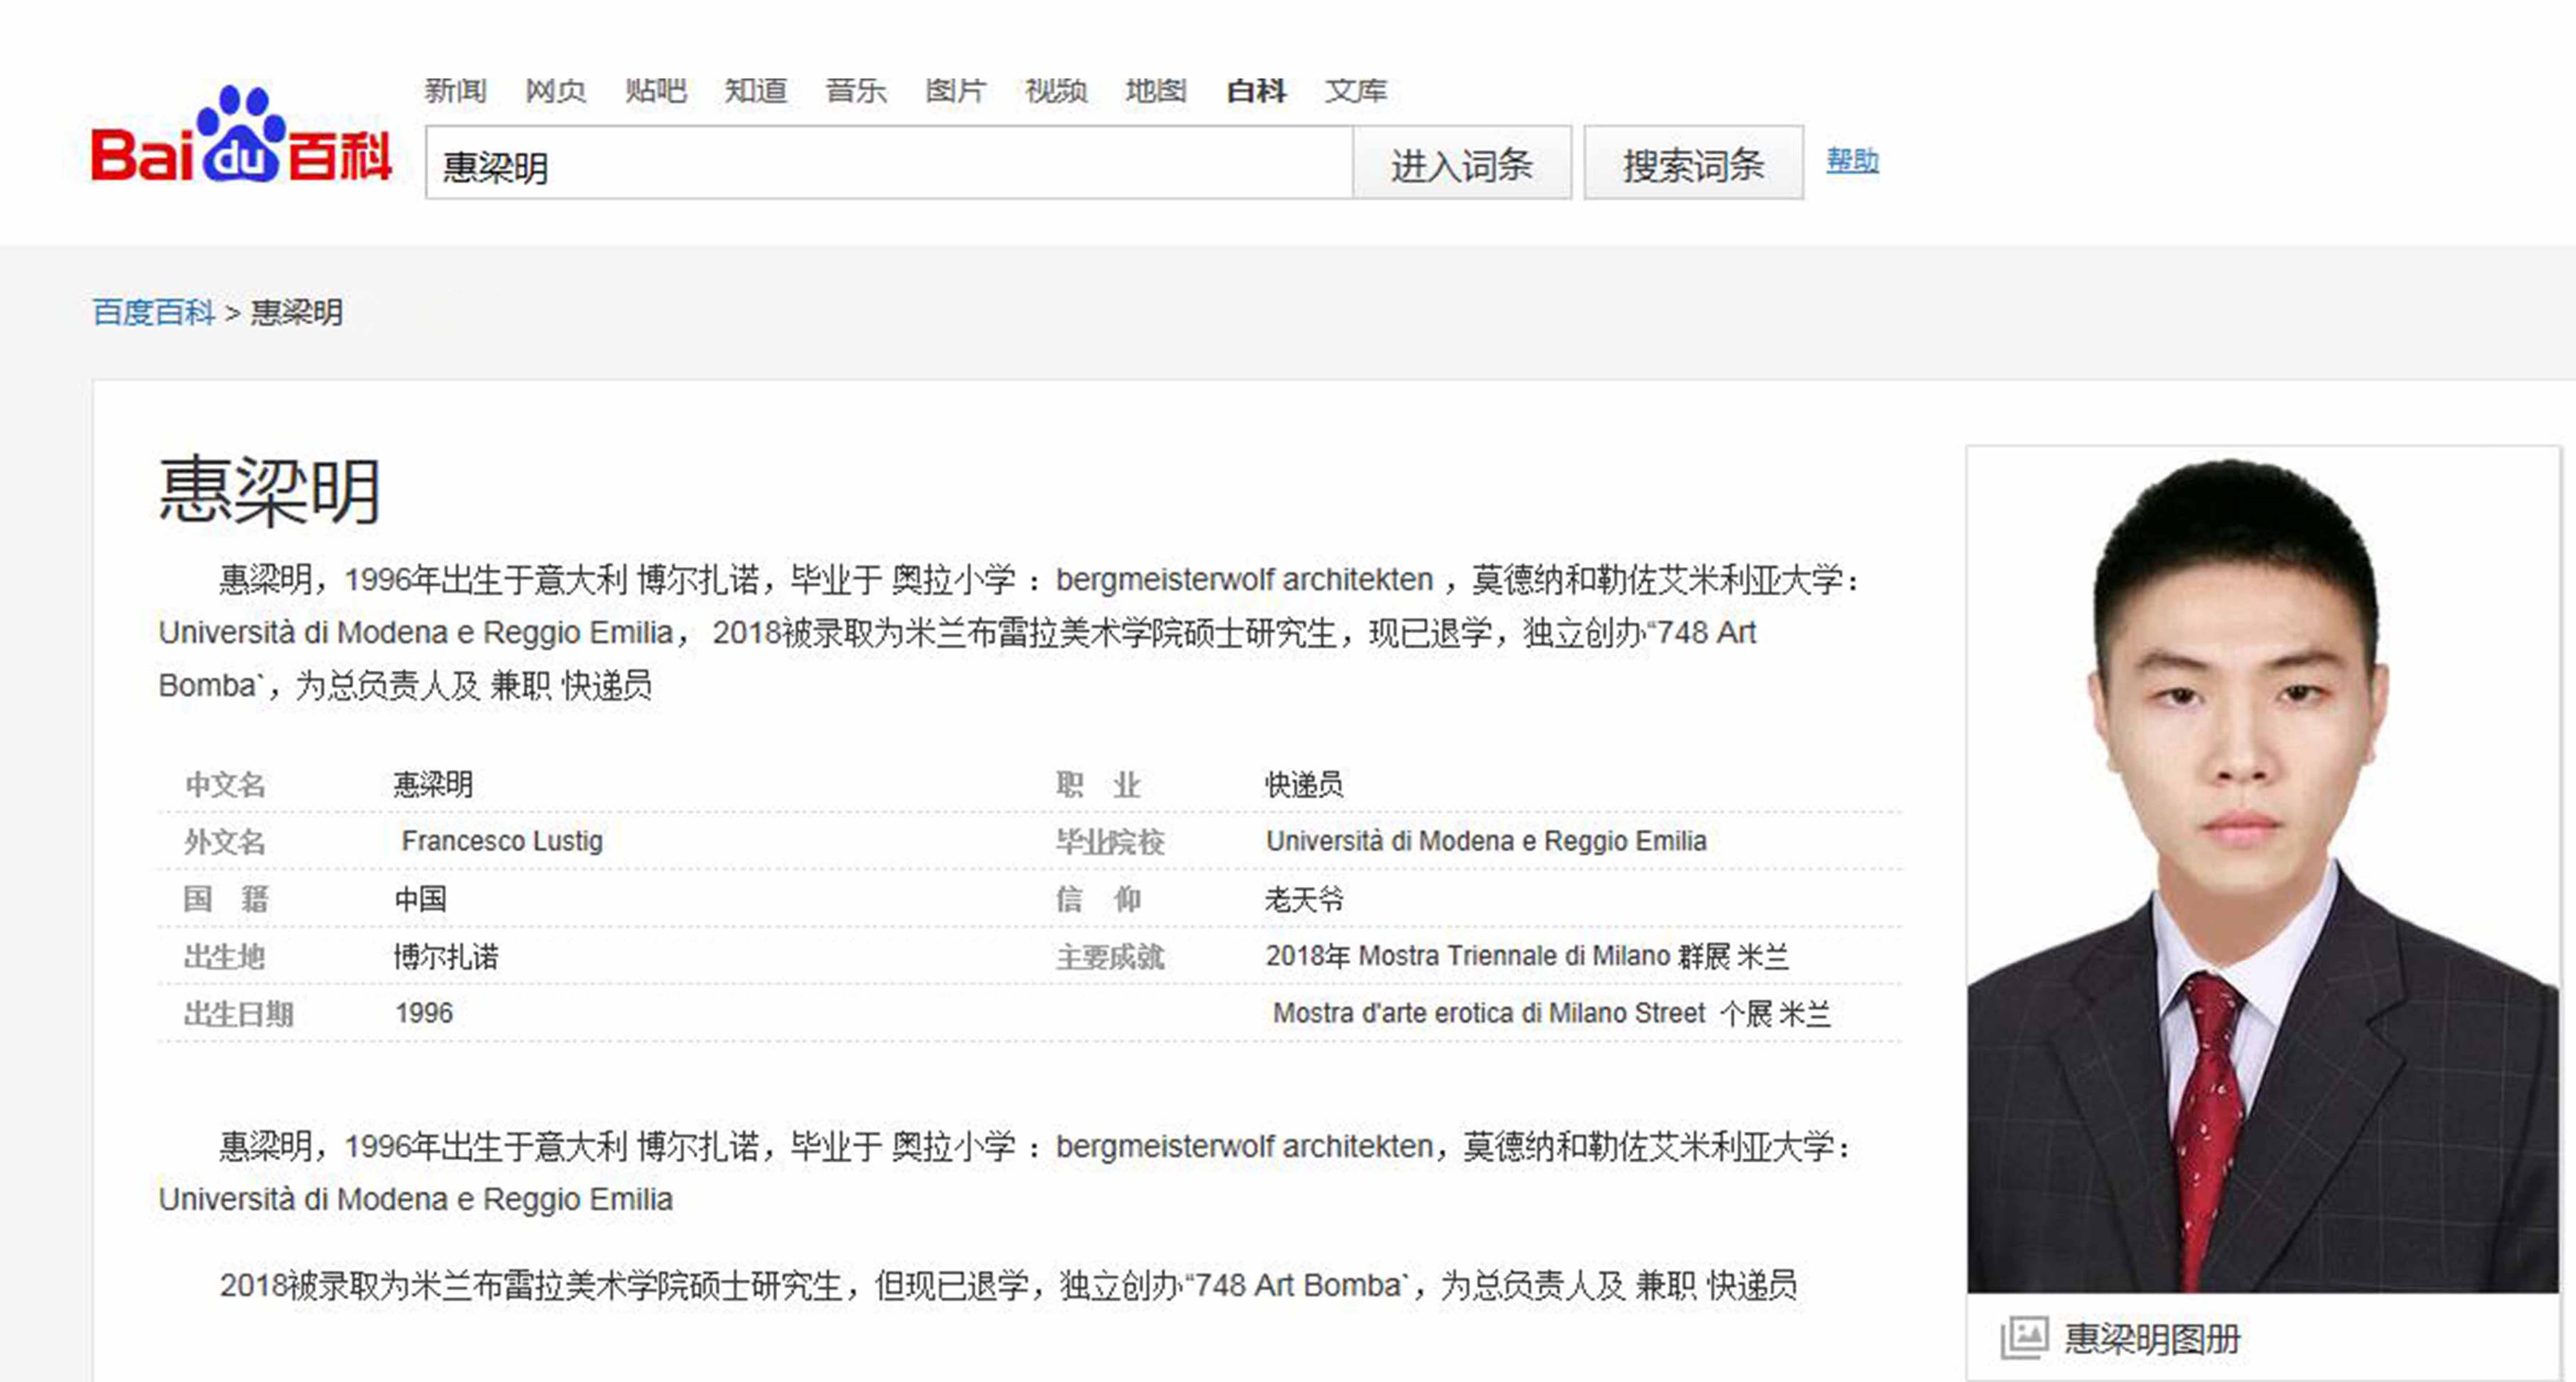Click the 老天爷 value
This screenshot has height=1382, width=2576.
(x=1304, y=899)
